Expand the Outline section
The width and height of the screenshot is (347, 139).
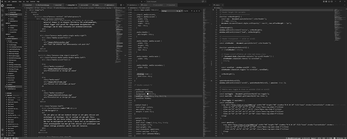(13, 93)
